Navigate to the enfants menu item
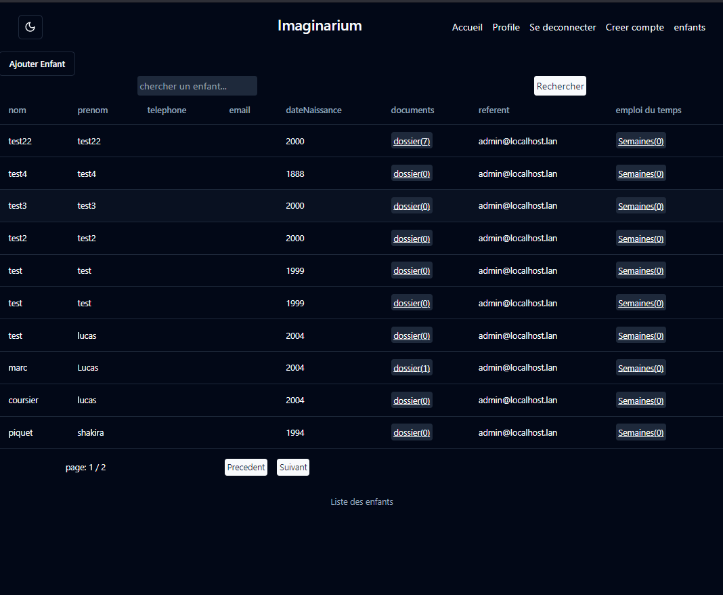The height and width of the screenshot is (595, 723). coord(689,28)
